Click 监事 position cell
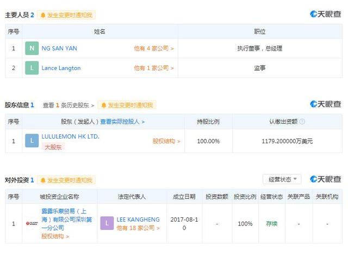The width and height of the screenshot is (348, 257). click(x=260, y=68)
